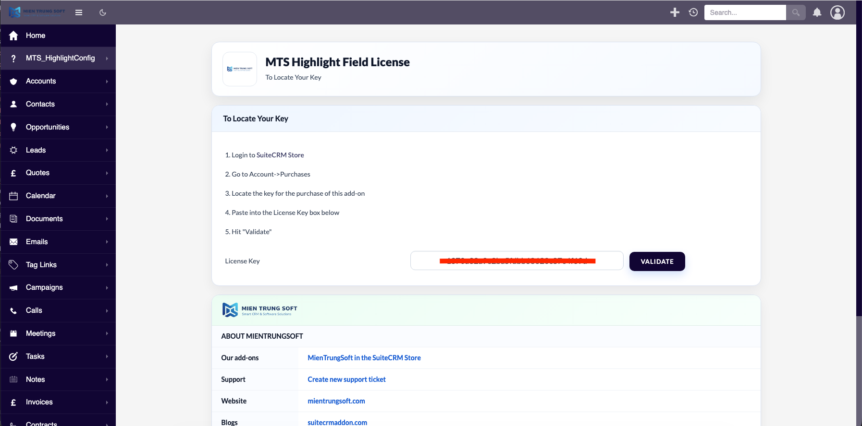
Task: Click the Invoices pound icon
Action: tap(13, 402)
